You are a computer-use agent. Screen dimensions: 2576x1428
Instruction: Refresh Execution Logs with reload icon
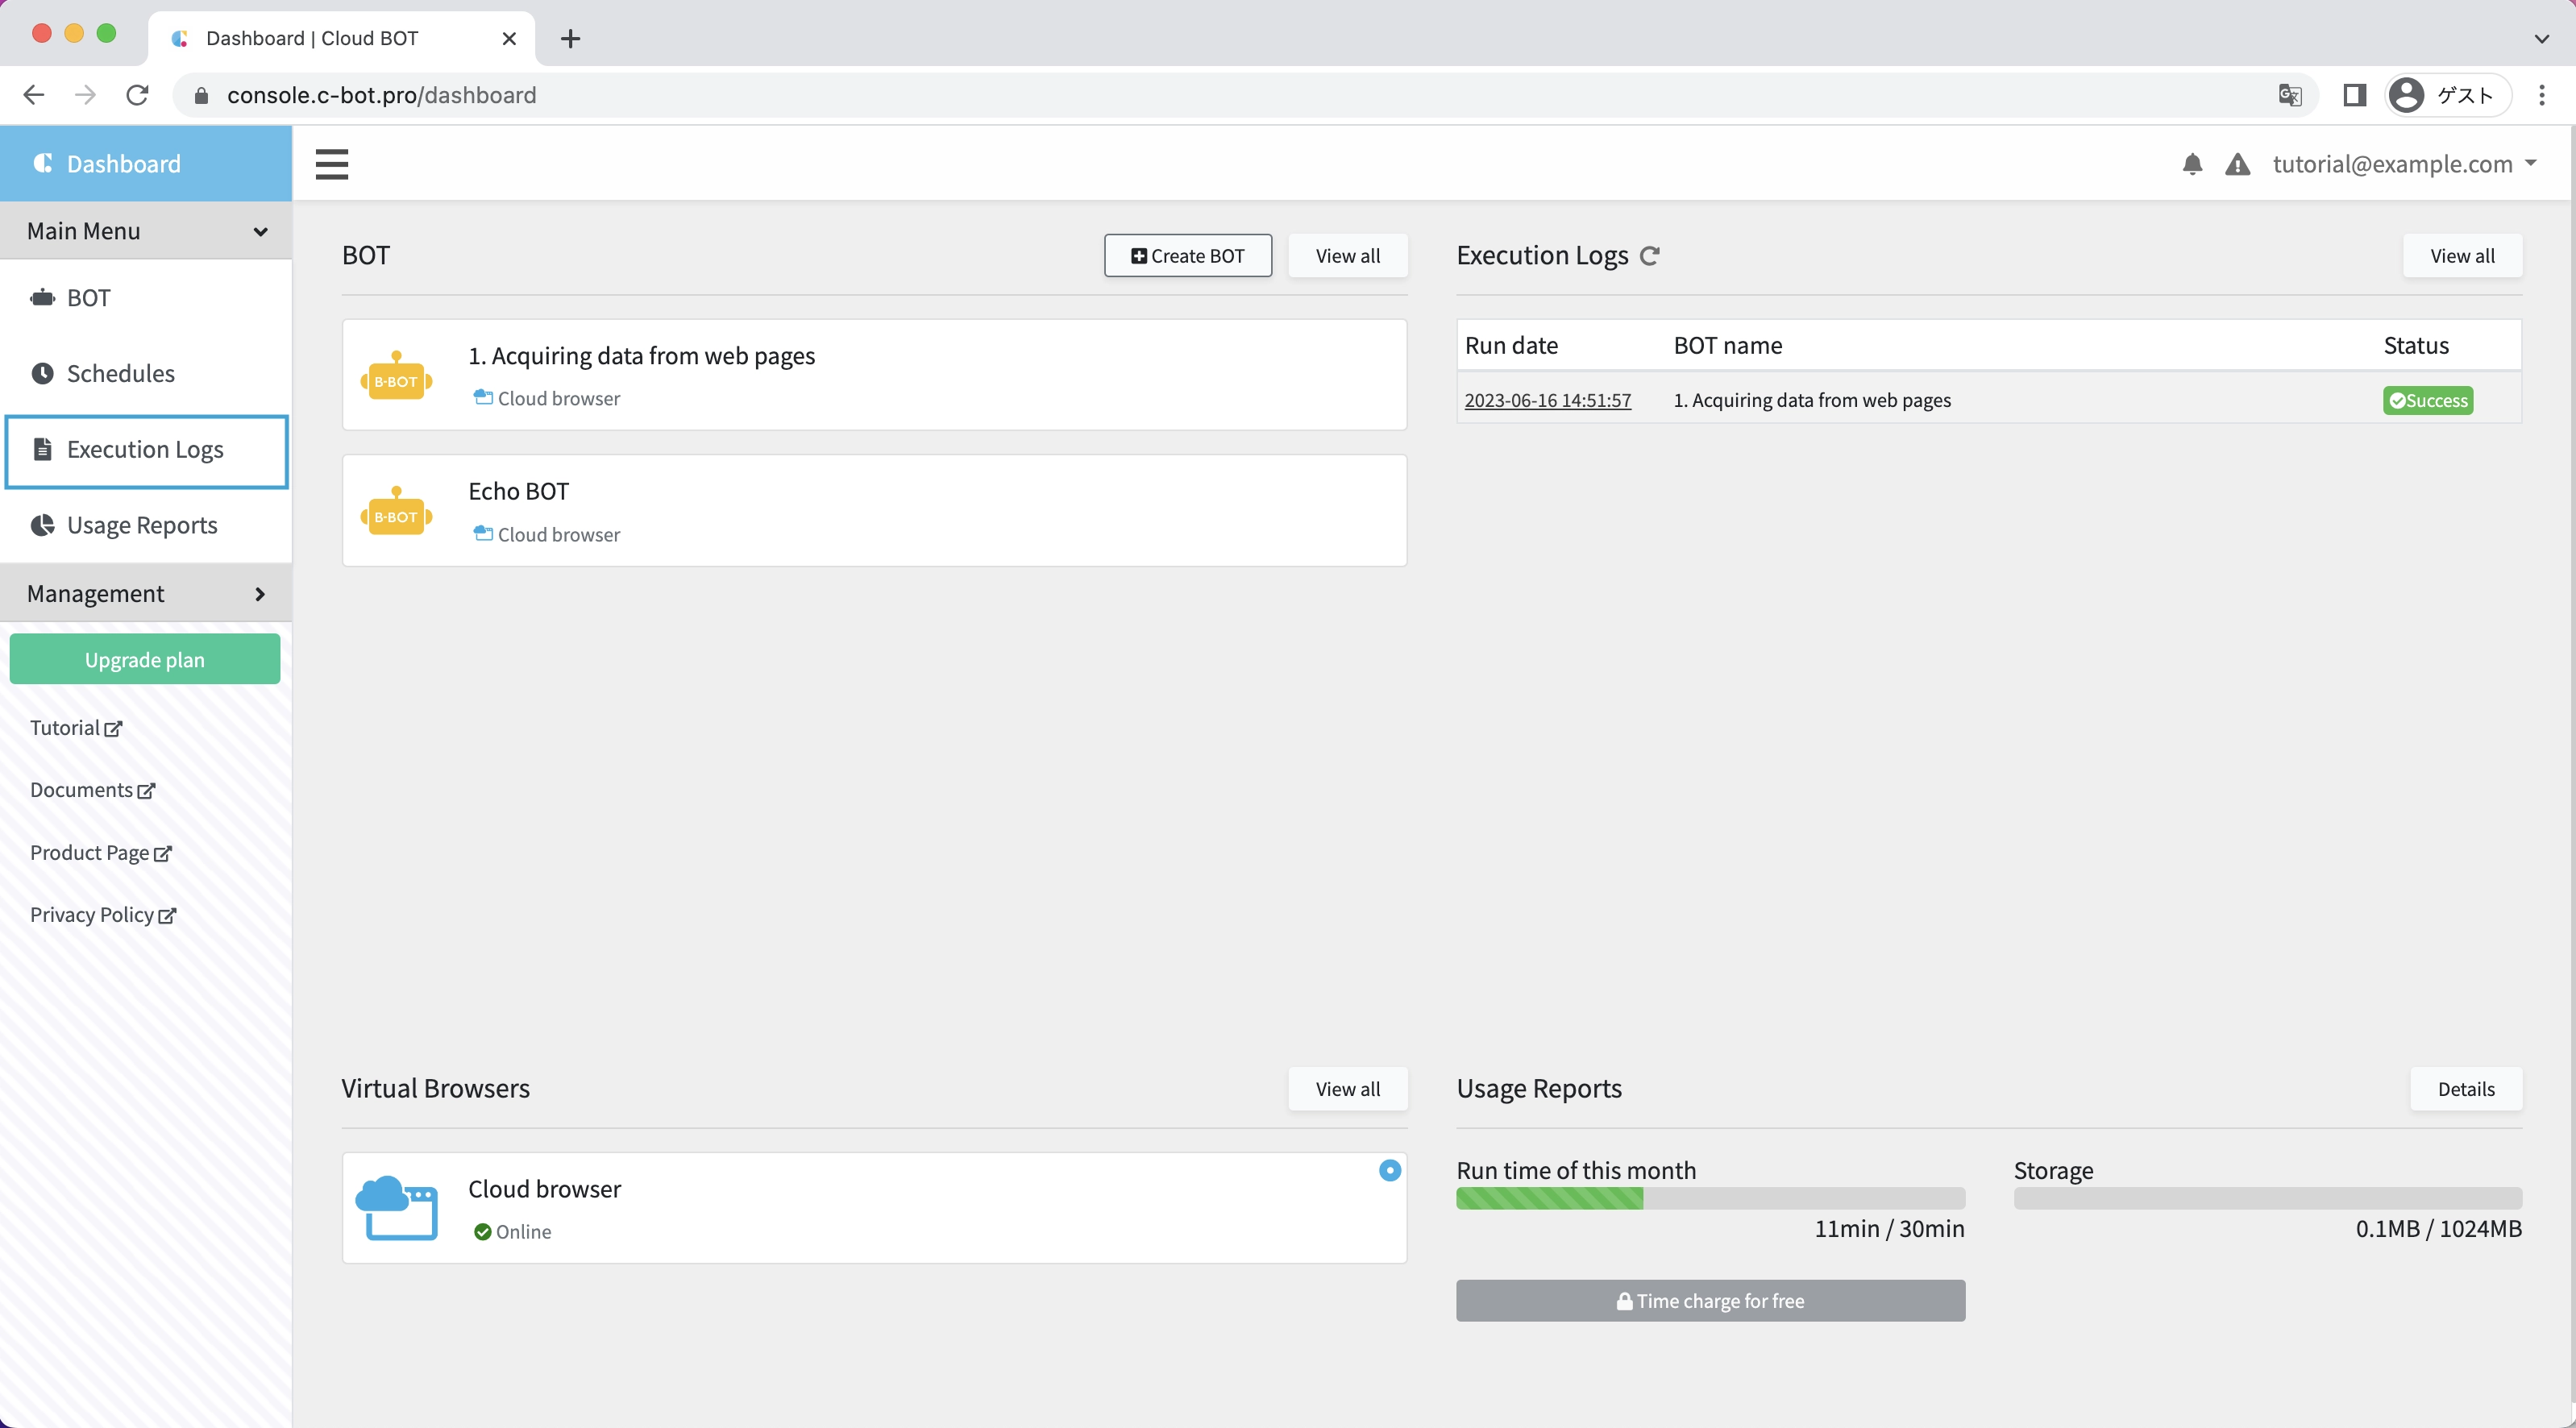pyautogui.click(x=1650, y=256)
